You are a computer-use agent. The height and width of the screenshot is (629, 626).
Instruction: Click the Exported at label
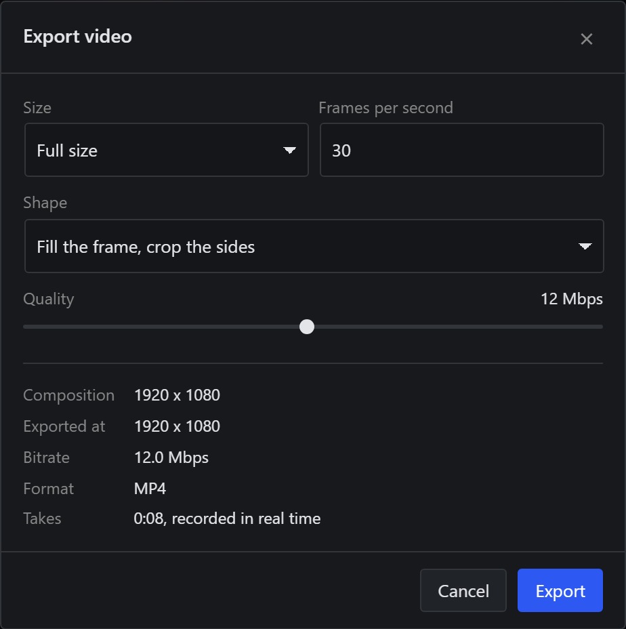[x=64, y=426]
